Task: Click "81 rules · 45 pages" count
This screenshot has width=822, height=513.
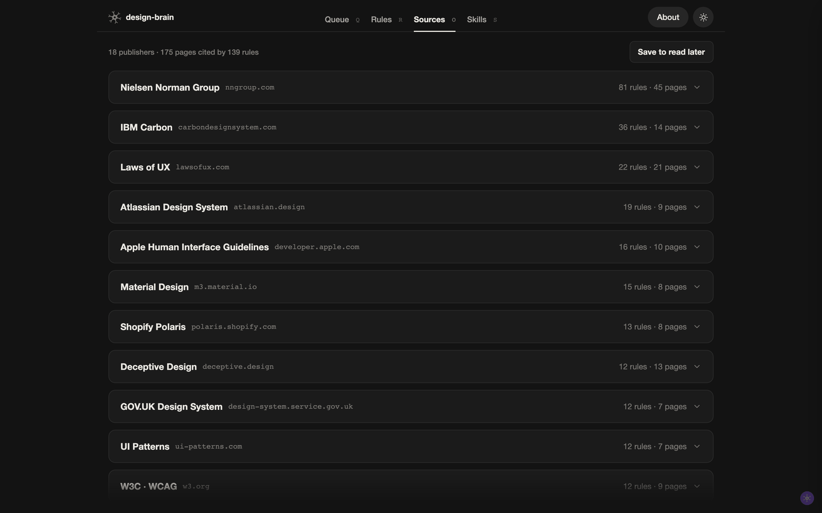Action: coord(652,87)
